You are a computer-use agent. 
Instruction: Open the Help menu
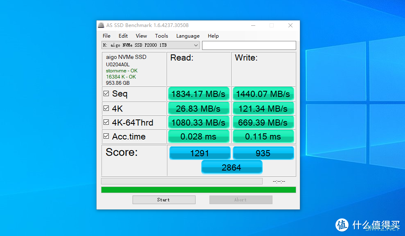(213, 36)
